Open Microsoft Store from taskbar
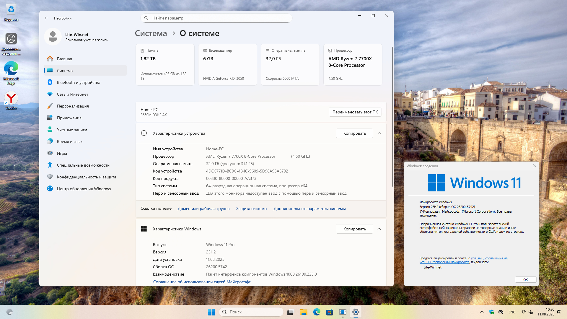Screen dimensions: 567x319 (330, 312)
